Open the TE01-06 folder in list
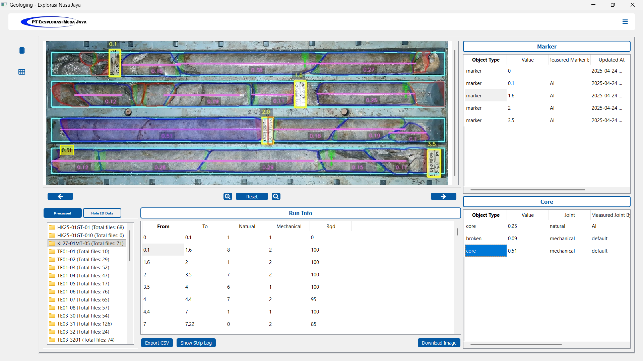This screenshot has width=643, height=361. coord(83,292)
